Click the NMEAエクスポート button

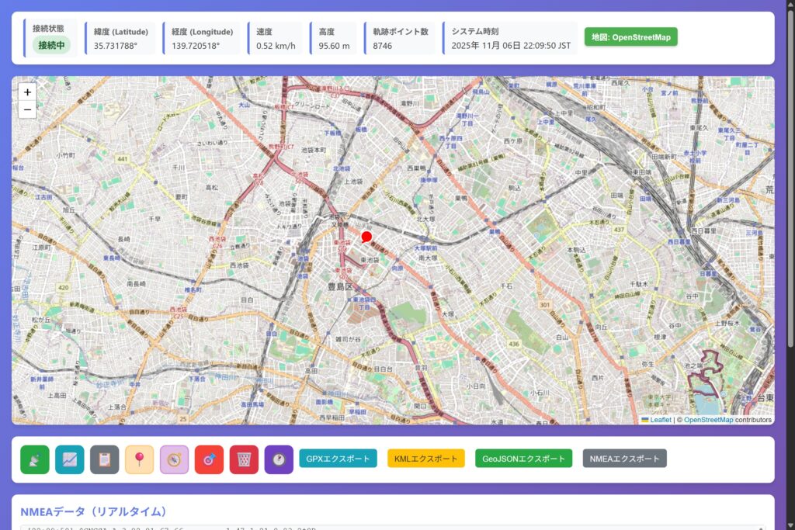pyautogui.click(x=624, y=459)
